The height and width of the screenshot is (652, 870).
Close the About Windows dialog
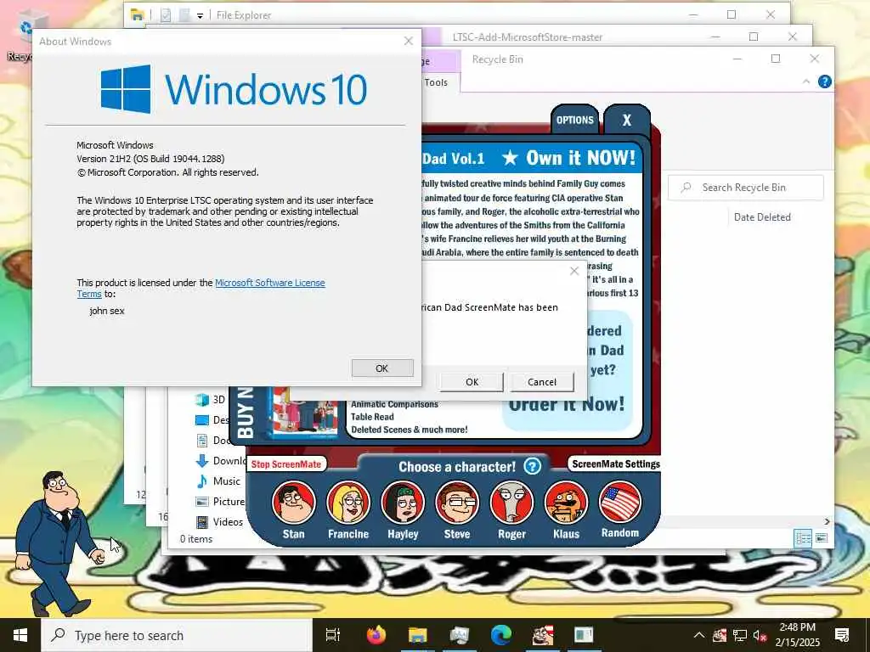coord(409,41)
